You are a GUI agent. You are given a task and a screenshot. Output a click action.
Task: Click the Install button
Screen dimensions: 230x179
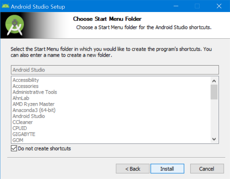tap(167, 169)
